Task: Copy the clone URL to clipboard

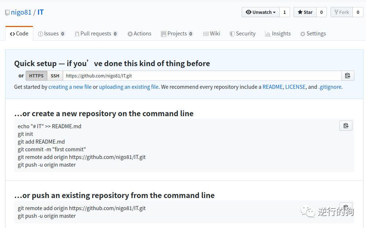Action: coord(348,76)
